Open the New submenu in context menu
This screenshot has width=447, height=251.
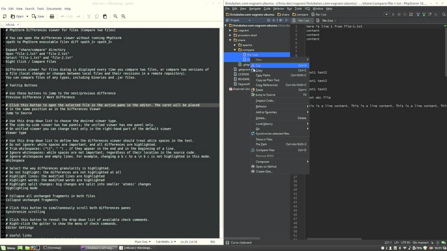[x=279, y=60]
